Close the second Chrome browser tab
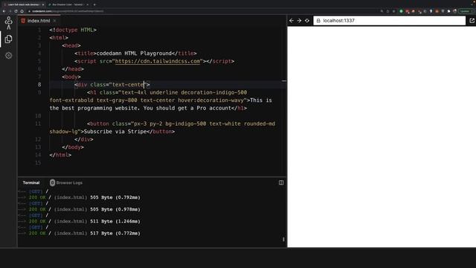The width and height of the screenshot is (476, 268). click(x=88, y=4)
